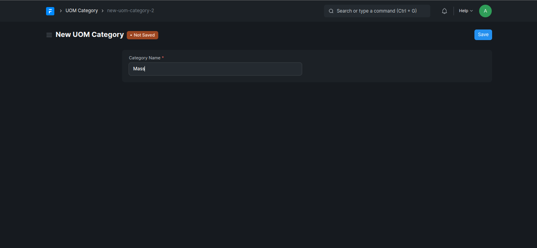Click the magnifier icon in the search bar
This screenshot has height=248, width=537.
[331, 11]
